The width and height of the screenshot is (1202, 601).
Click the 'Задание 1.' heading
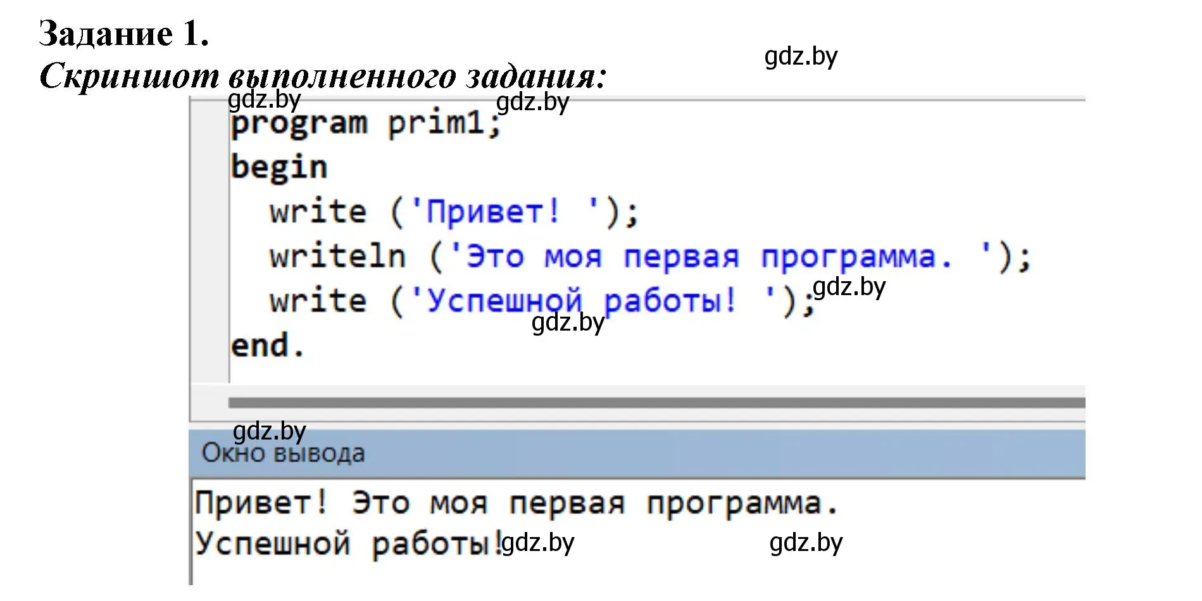tap(124, 34)
